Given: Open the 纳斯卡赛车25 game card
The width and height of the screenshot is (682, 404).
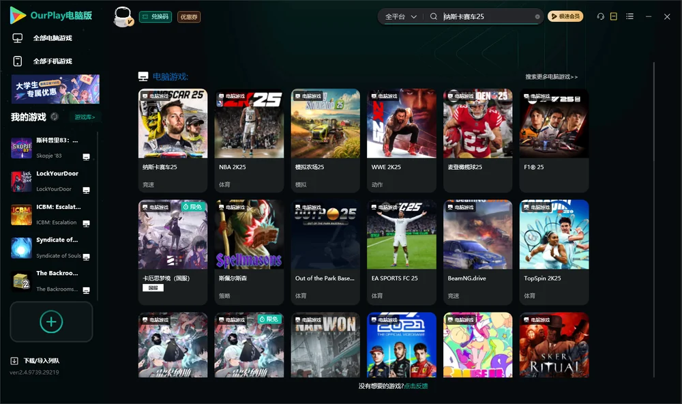Looking at the screenshot, I should 173,141.
